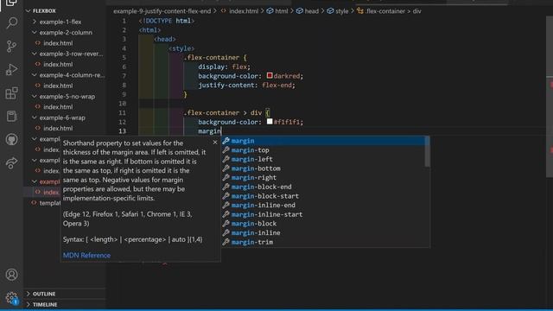
Task: Open the #f1f1f1 color swatch picker
Action: (270, 121)
